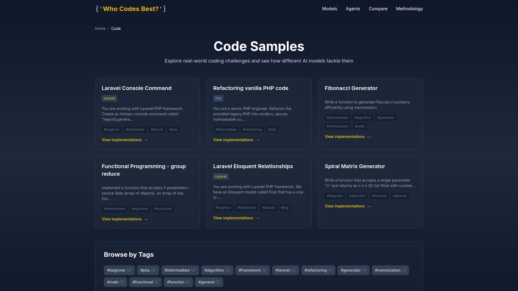Open the Spiral Matrix Generator title

(x=355, y=166)
